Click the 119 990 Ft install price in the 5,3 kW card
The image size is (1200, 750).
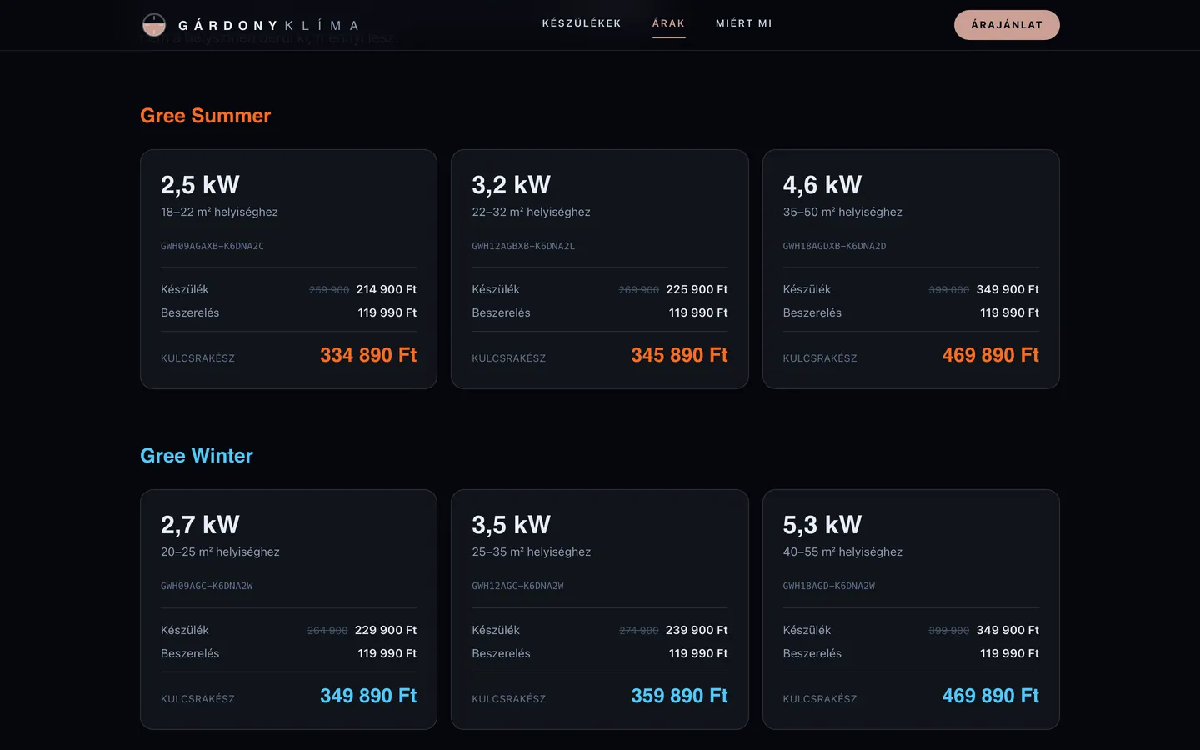click(x=1009, y=653)
